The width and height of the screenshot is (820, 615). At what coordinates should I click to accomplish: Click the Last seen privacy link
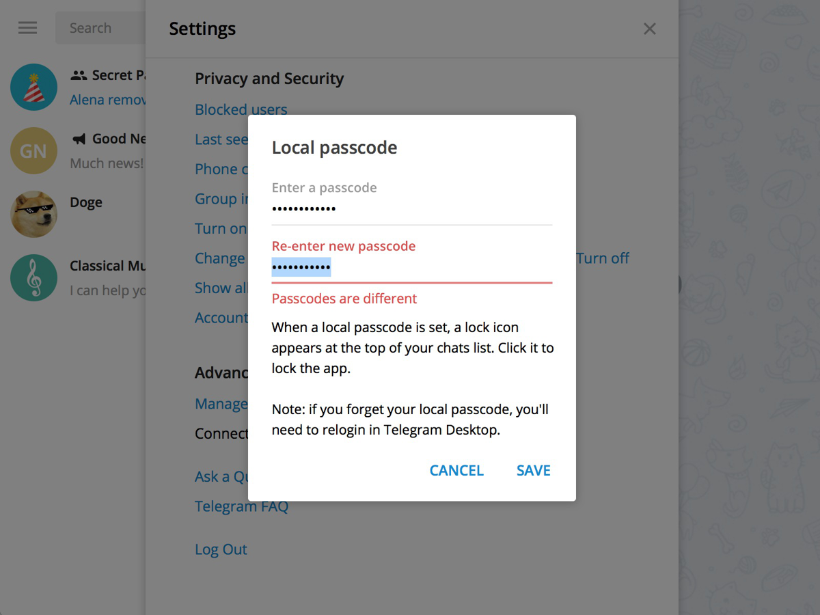(x=221, y=139)
